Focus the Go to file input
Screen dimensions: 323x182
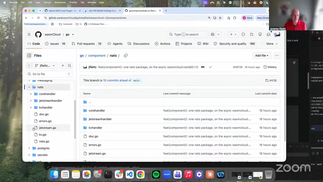(x=49, y=74)
